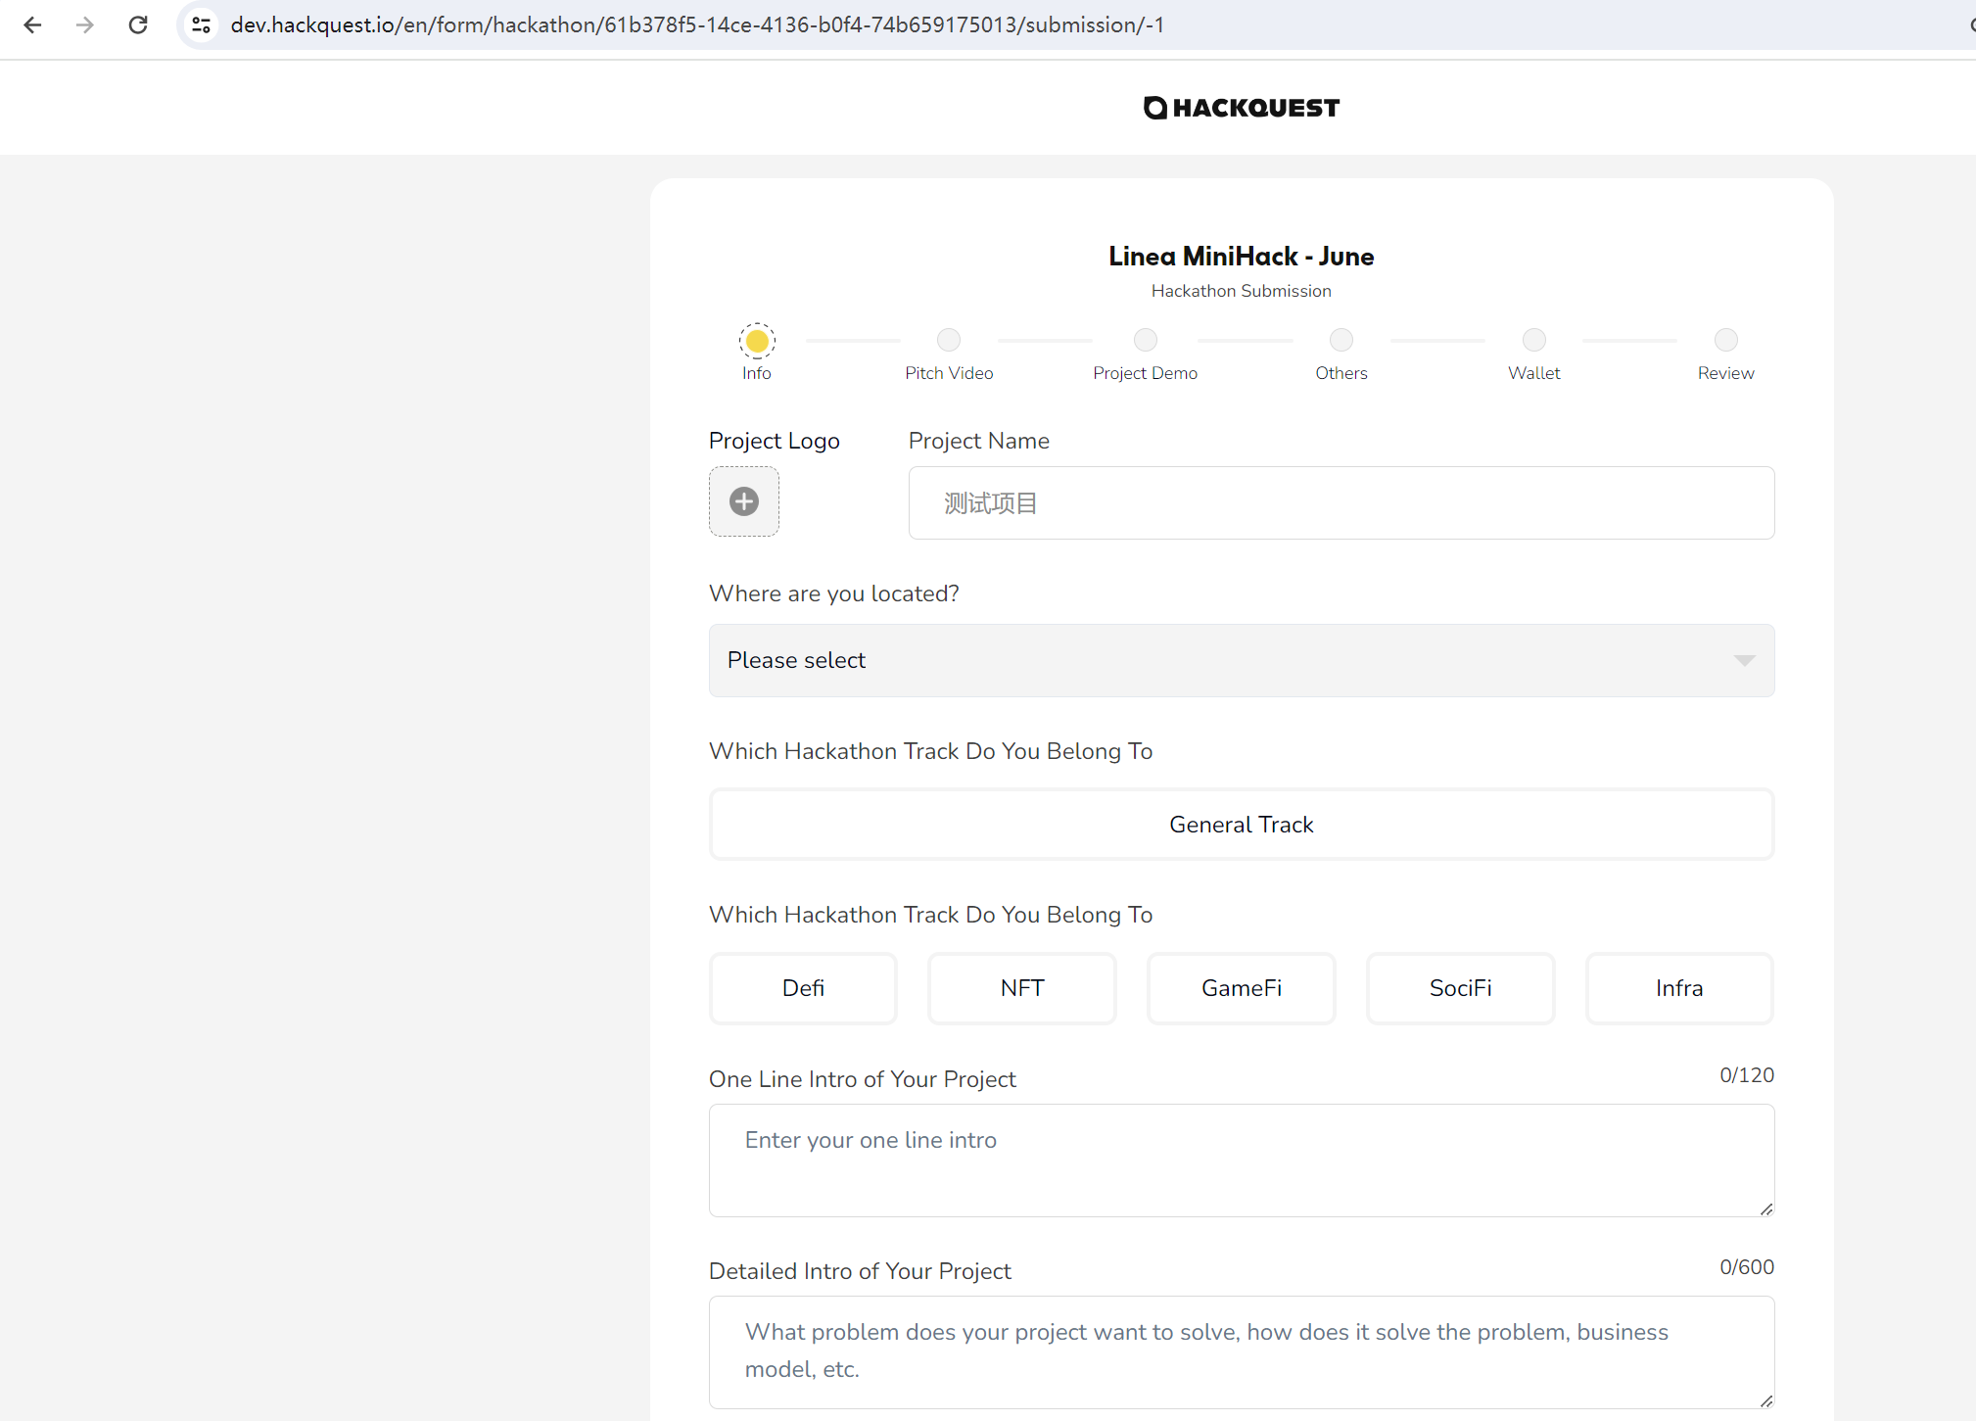Choose the Defi track
Image resolution: width=1976 pixels, height=1421 pixels.
803,988
